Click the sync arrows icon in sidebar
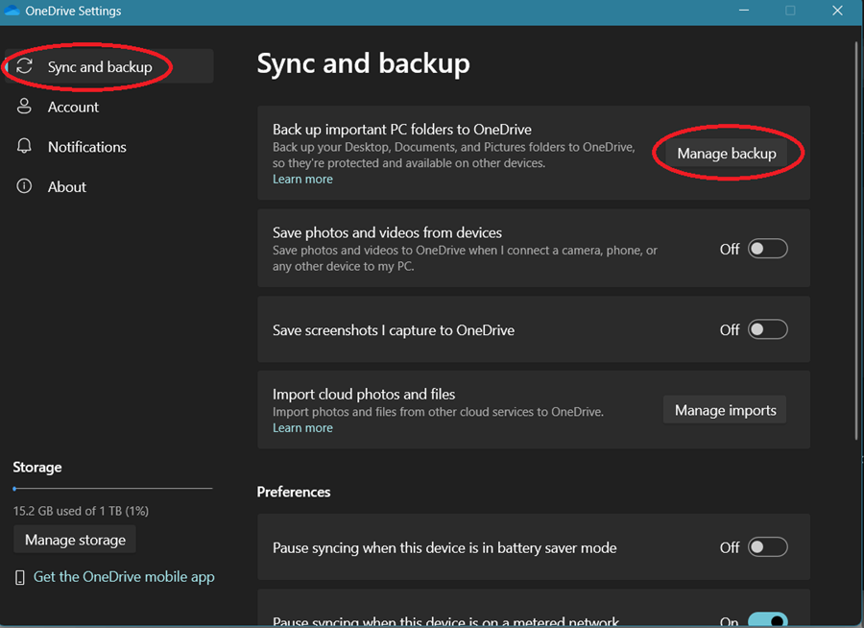 24,66
